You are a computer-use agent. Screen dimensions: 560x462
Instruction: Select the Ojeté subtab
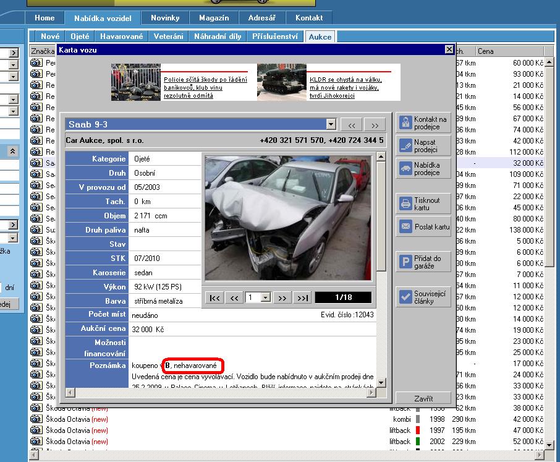point(80,36)
